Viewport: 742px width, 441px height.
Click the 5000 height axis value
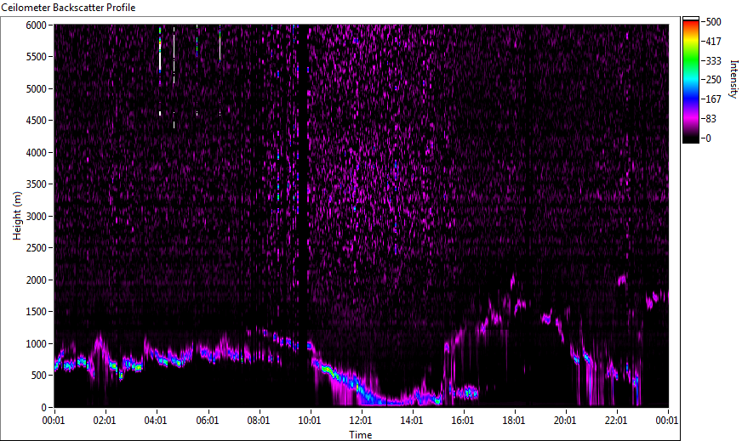[x=37, y=89]
